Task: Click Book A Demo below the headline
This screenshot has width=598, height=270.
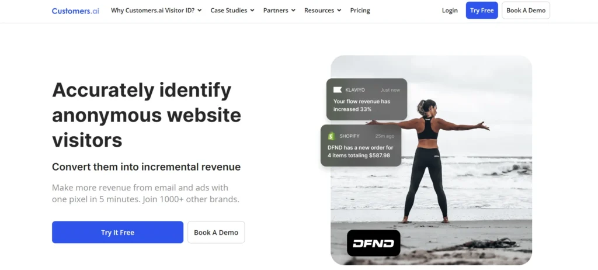Action: [216, 232]
